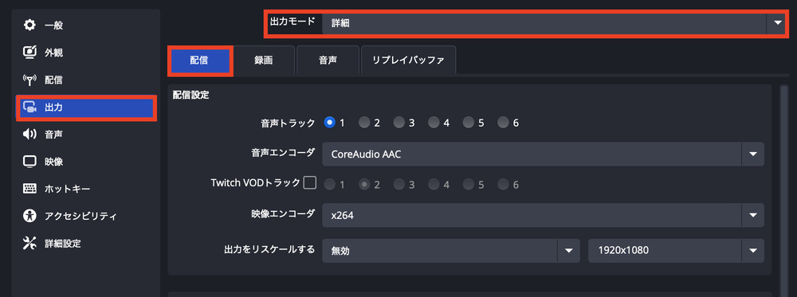Open the 音声エンコーダ CoreAudio AAC dropdown
This screenshot has height=297, width=797.
(543, 154)
